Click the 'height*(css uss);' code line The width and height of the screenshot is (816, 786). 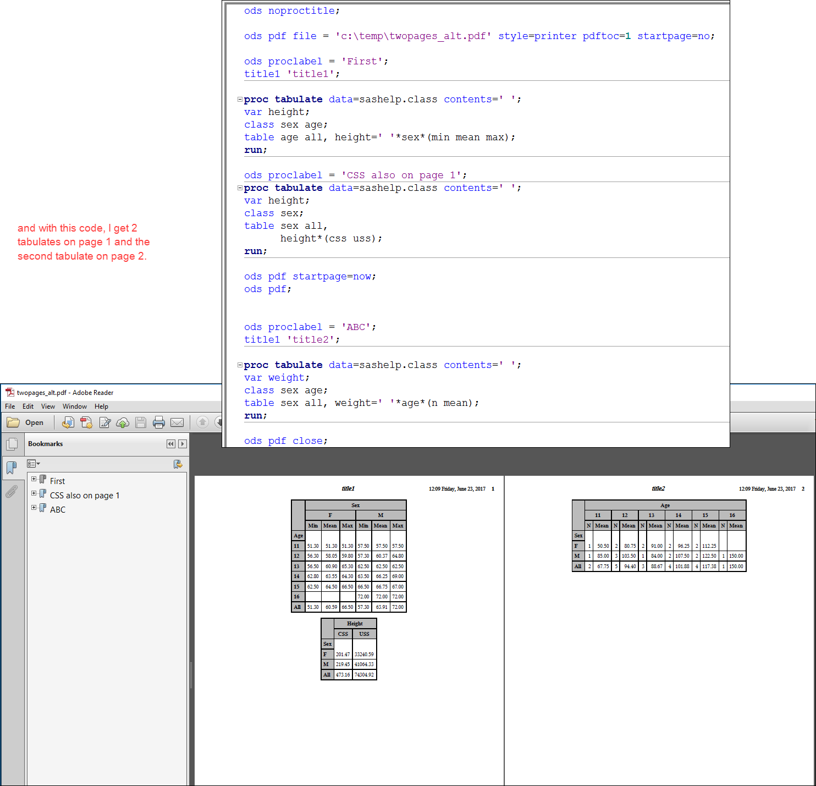[x=331, y=239]
